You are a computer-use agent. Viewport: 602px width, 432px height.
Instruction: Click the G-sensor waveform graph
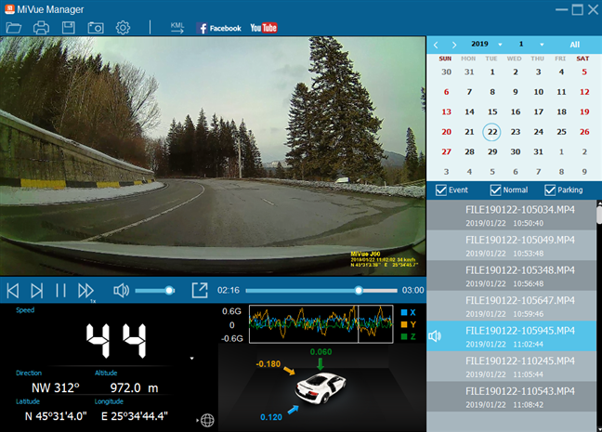coord(321,324)
